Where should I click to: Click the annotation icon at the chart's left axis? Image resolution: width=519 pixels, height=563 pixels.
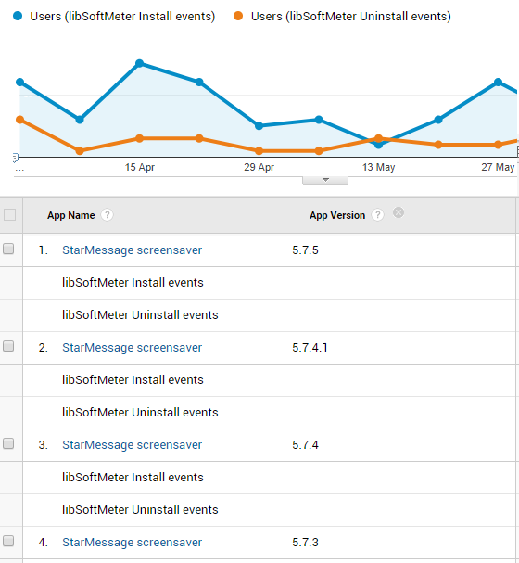(15, 158)
